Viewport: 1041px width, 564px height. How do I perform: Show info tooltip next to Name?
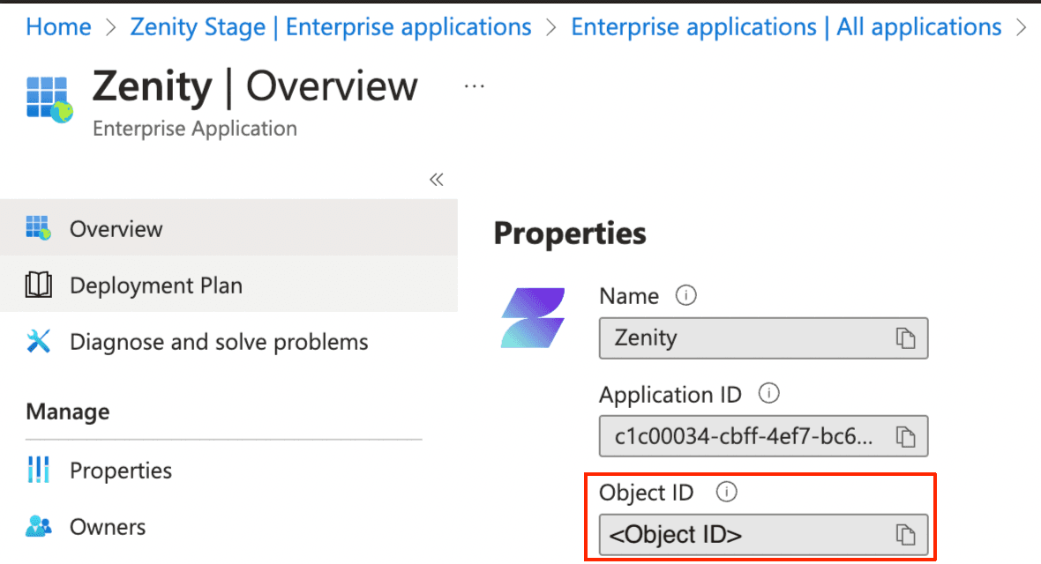[x=685, y=295]
